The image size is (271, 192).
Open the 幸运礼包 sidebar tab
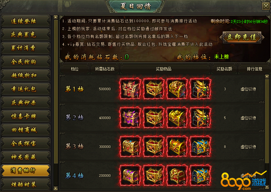tap(26, 89)
